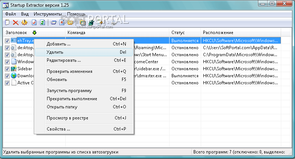Click Выполняется status in Download row
The image size is (295, 159).
185,76
